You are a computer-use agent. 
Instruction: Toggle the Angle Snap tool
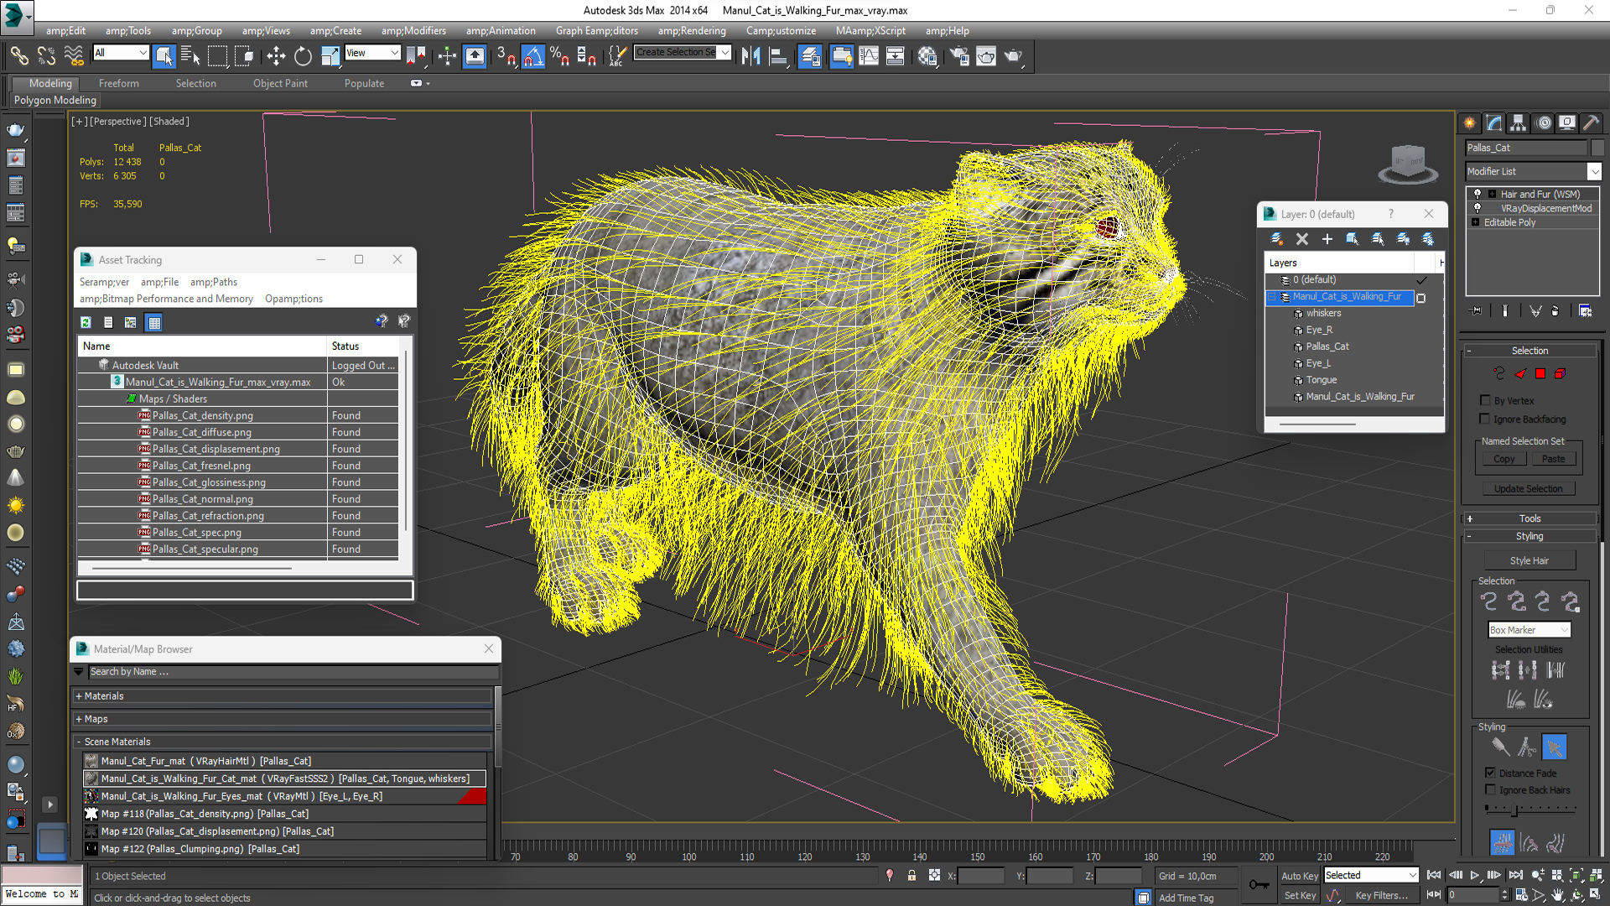click(x=533, y=56)
